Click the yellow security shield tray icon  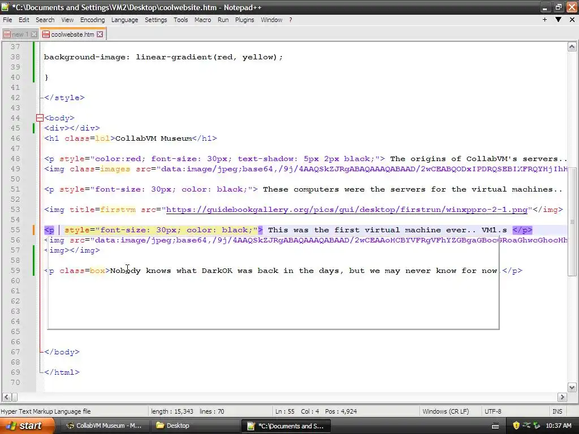tap(516, 426)
